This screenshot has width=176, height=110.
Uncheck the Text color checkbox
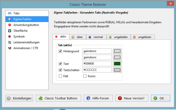[x=60, y=64]
